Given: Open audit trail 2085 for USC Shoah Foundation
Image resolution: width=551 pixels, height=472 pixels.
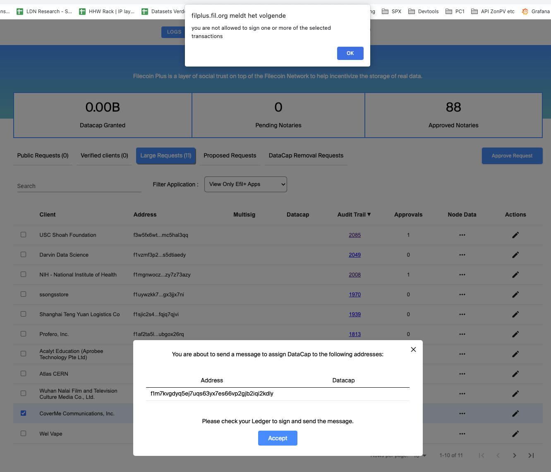Looking at the screenshot, I should point(355,235).
